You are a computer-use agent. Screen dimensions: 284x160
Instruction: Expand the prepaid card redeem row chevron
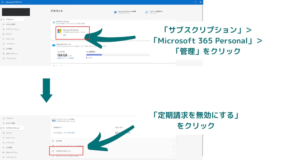point(173,146)
